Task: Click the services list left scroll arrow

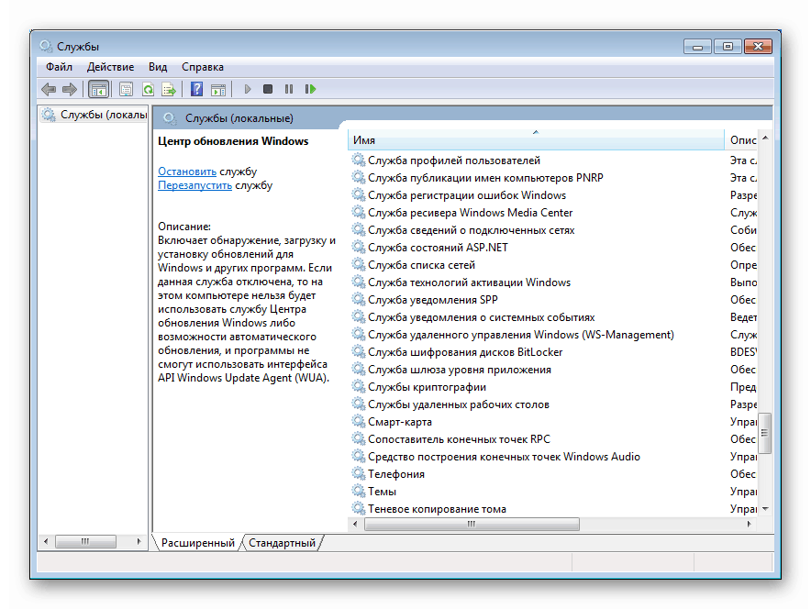Action: pos(355,525)
